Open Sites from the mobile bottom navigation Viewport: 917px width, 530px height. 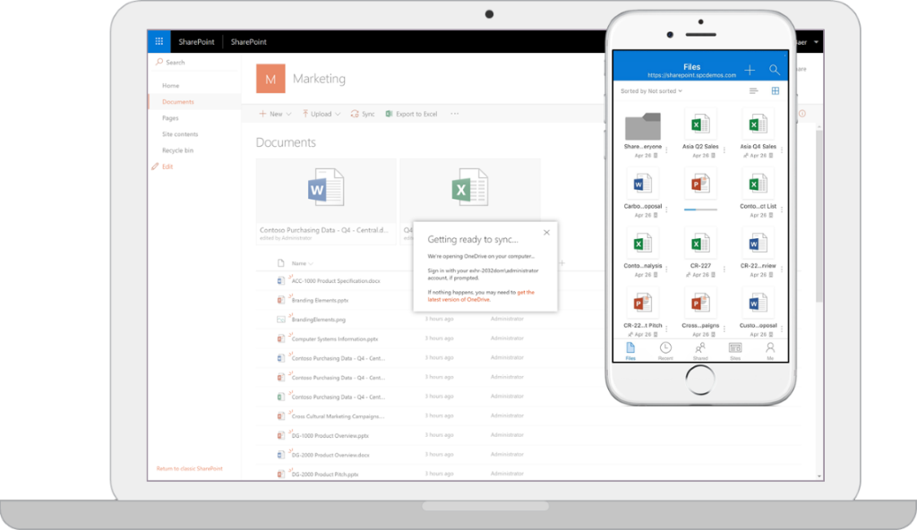[x=735, y=347]
